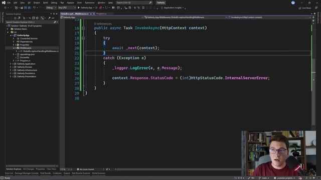Switch to Git Changes panel tab
This screenshot has width=321, height=180.
point(29,169)
